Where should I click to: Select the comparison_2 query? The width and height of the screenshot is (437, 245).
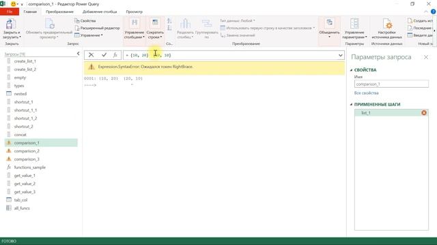[41, 151]
